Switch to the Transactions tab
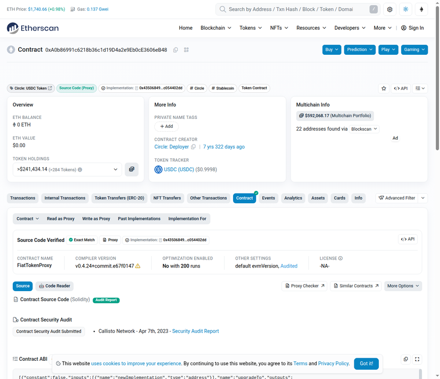The image size is (440, 379). click(x=23, y=198)
